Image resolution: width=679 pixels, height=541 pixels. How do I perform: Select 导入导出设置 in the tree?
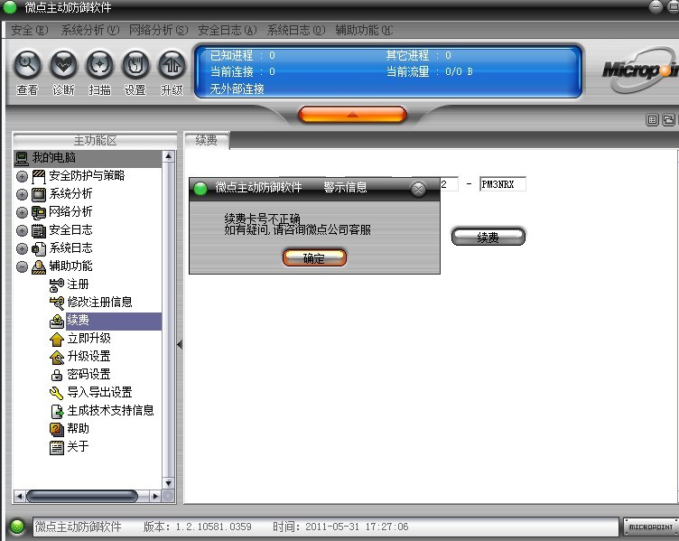pyautogui.click(x=99, y=393)
